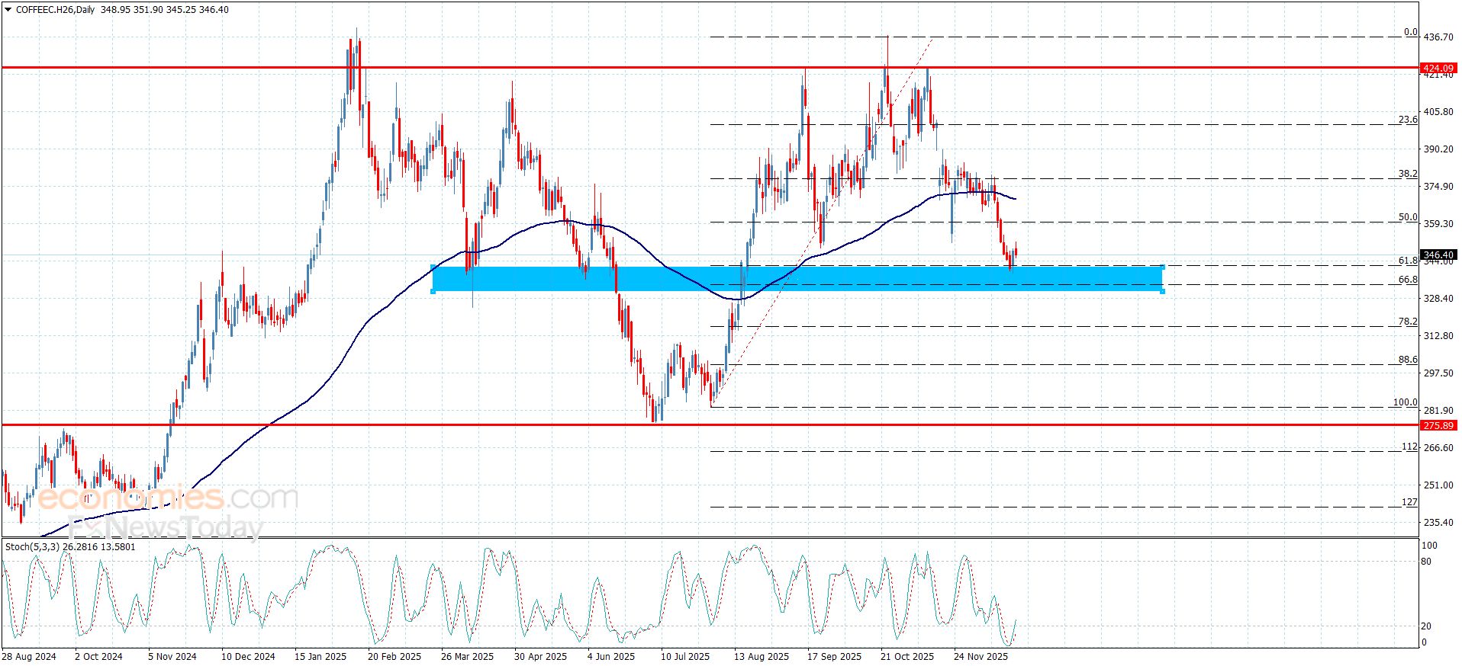This screenshot has width=1462, height=666.
Task: Click the 0.0 Fibonacci level label
Action: point(1410,32)
